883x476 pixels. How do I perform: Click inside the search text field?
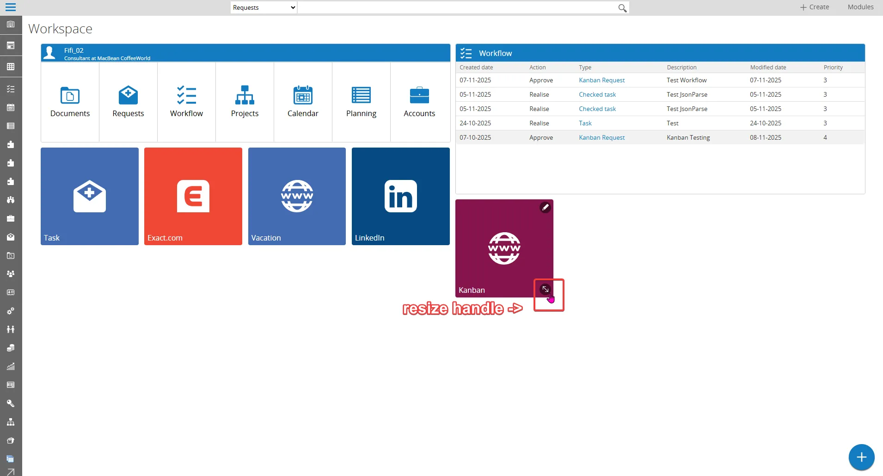click(457, 8)
